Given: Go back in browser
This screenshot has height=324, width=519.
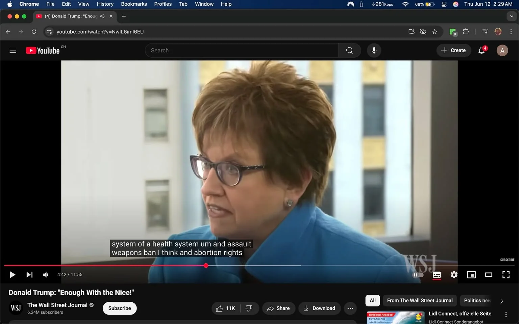Looking at the screenshot, I should pos(8,32).
